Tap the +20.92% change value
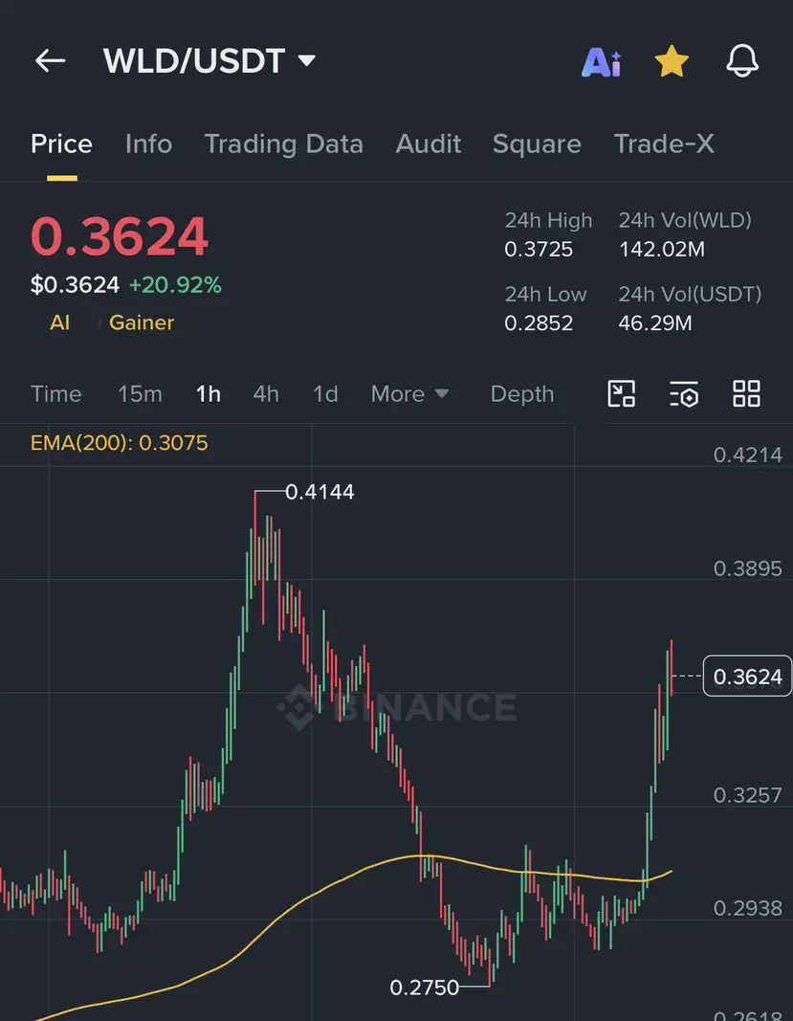The image size is (793, 1021). [x=175, y=284]
